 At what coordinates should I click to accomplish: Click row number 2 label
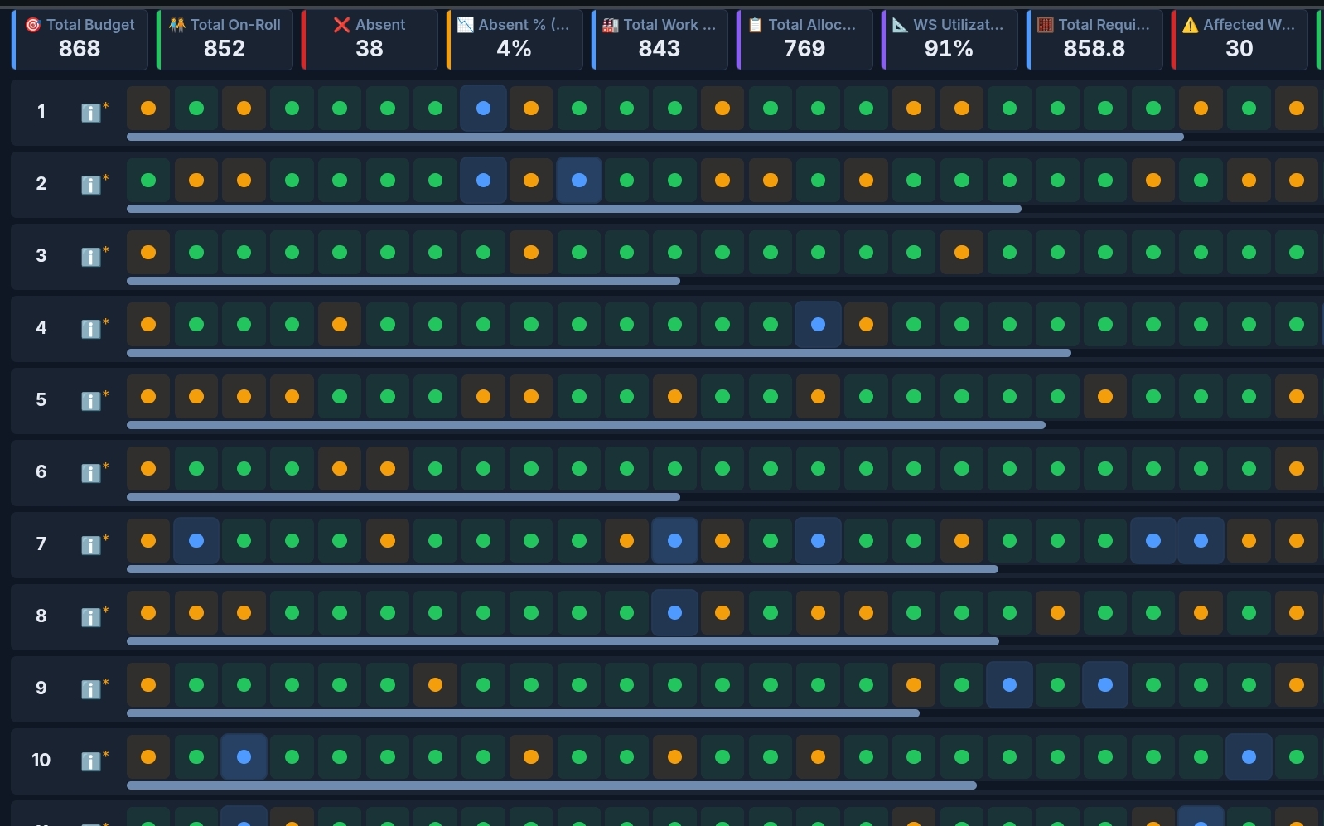coord(41,183)
